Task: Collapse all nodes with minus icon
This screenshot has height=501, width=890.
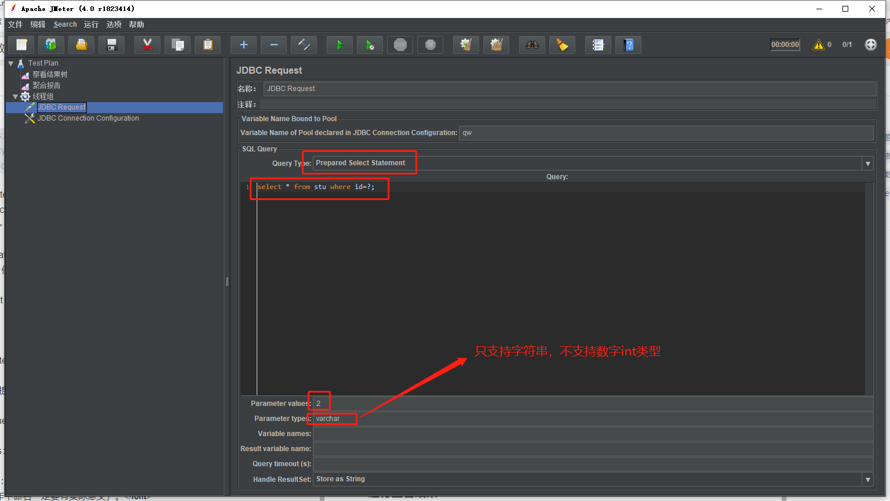Action: 274,45
